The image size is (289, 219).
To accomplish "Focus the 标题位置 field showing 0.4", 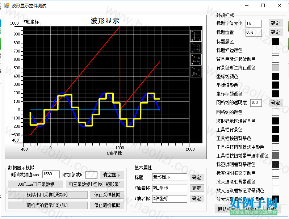I will coord(254,33).
